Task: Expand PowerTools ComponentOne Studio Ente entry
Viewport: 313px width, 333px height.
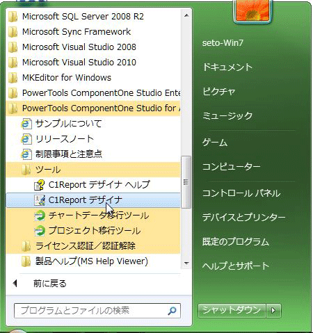Action: point(93,93)
